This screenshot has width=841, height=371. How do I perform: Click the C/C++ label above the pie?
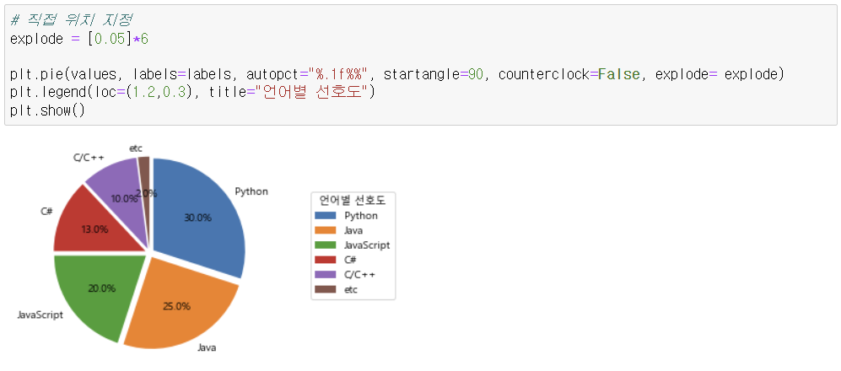click(x=88, y=158)
